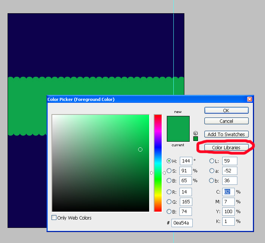265x243 pixels.
Task: Click the Lab b field showing 36
Action: pos(230,181)
